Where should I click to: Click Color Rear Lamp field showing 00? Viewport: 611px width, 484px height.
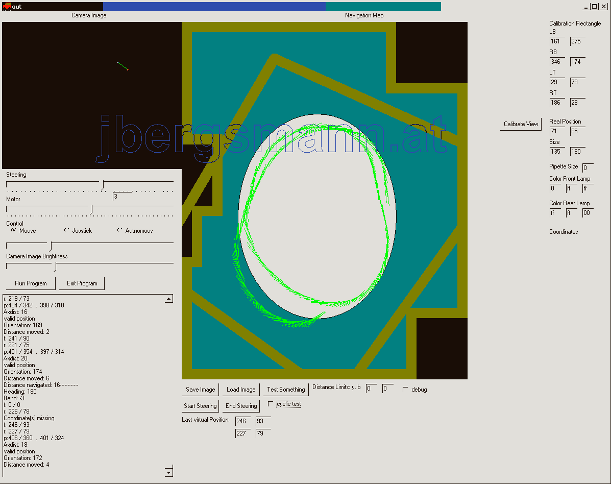point(588,213)
